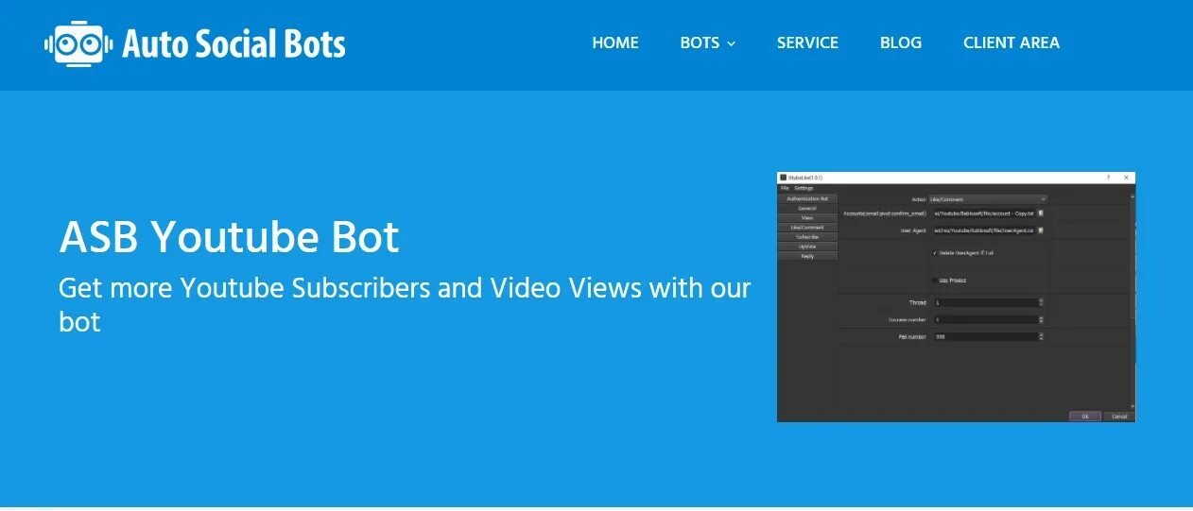Select the Authorization Bot sidebar tab
The image size is (1193, 511).
[x=807, y=199]
